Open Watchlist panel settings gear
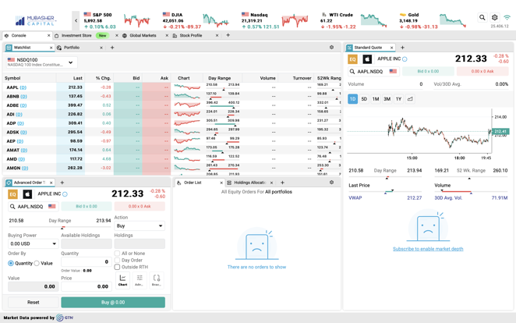 331,48
